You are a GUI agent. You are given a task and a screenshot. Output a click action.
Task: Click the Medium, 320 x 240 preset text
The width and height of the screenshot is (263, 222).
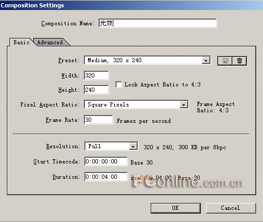click(114, 60)
